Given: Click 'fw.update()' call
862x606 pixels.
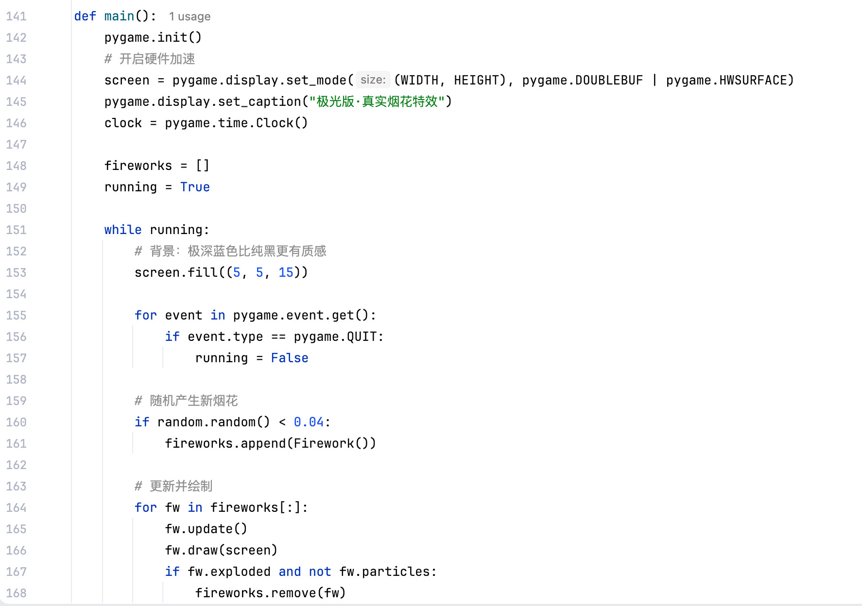Looking at the screenshot, I should pyautogui.click(x=206, y=529).
